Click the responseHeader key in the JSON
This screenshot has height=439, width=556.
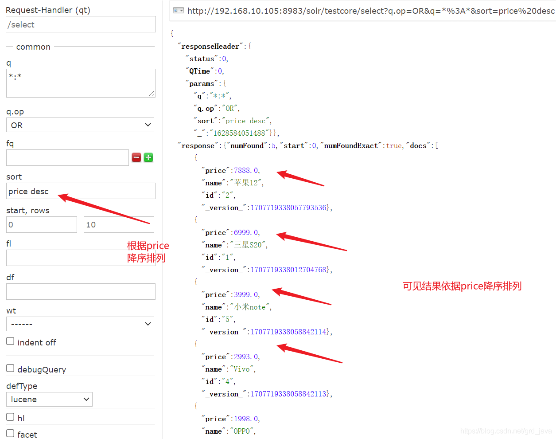point(210,46)
